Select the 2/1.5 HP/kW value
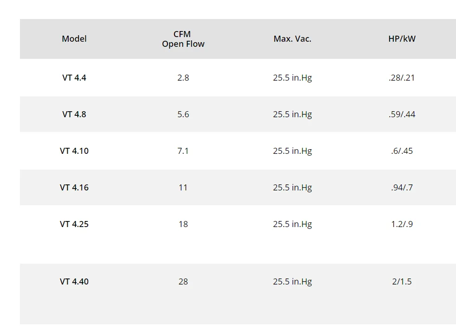Viewport: 456px width, 335px height. pyautogui.click(x=402, y=282)
